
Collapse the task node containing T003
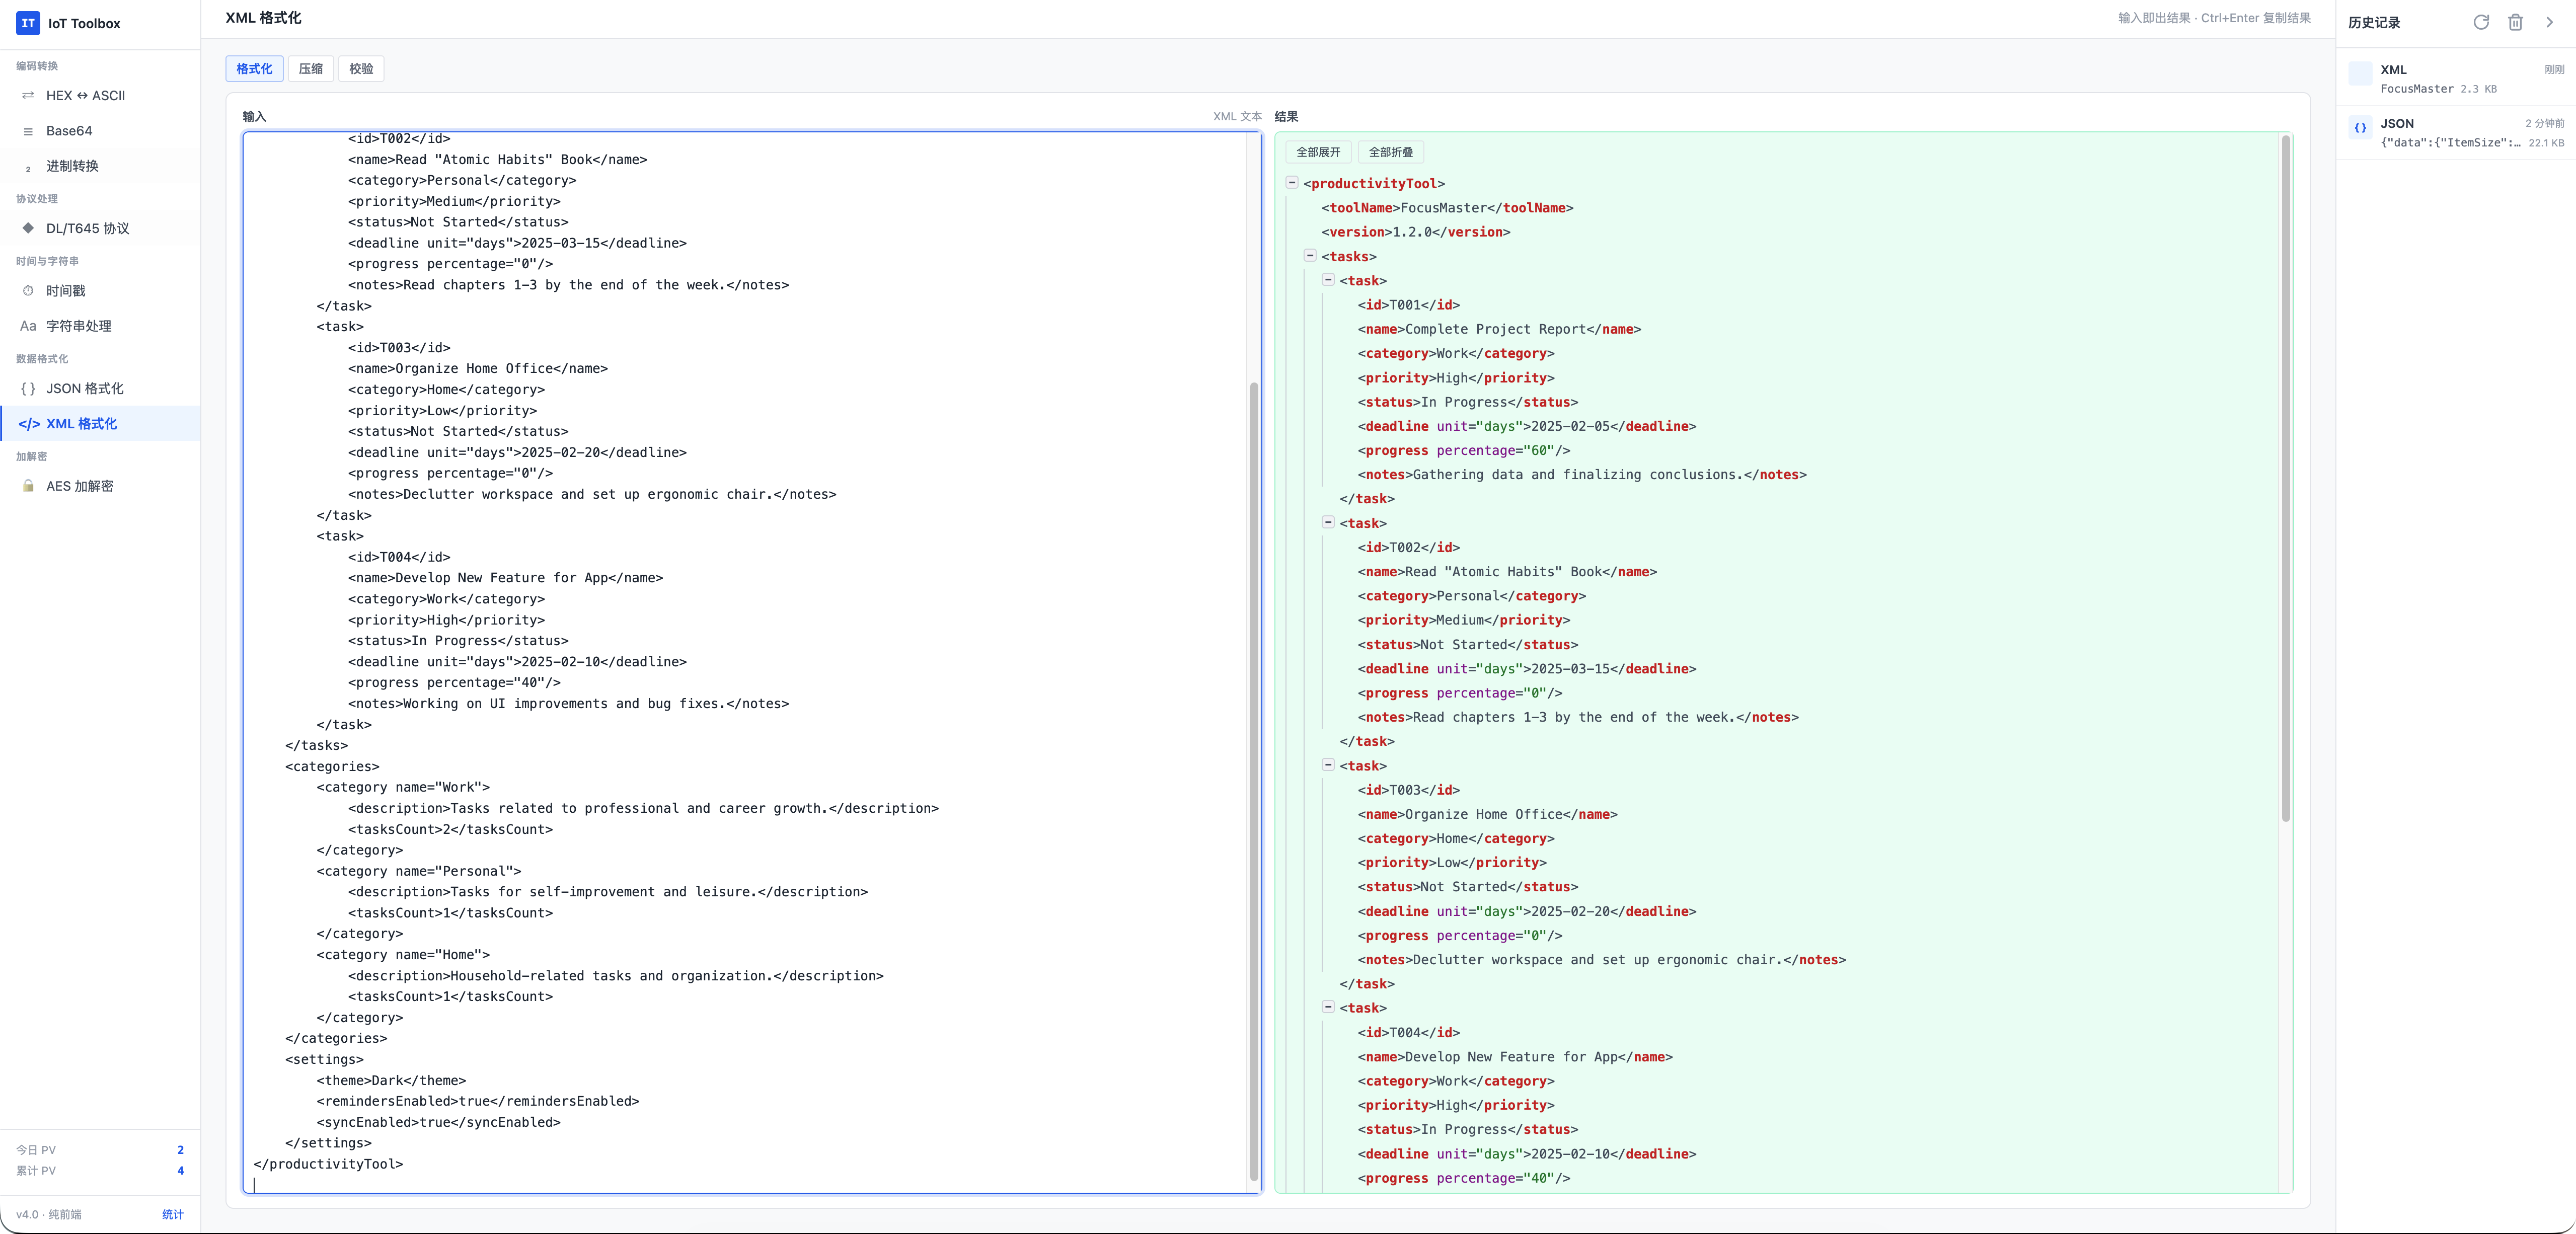(x=1328, y=765)
